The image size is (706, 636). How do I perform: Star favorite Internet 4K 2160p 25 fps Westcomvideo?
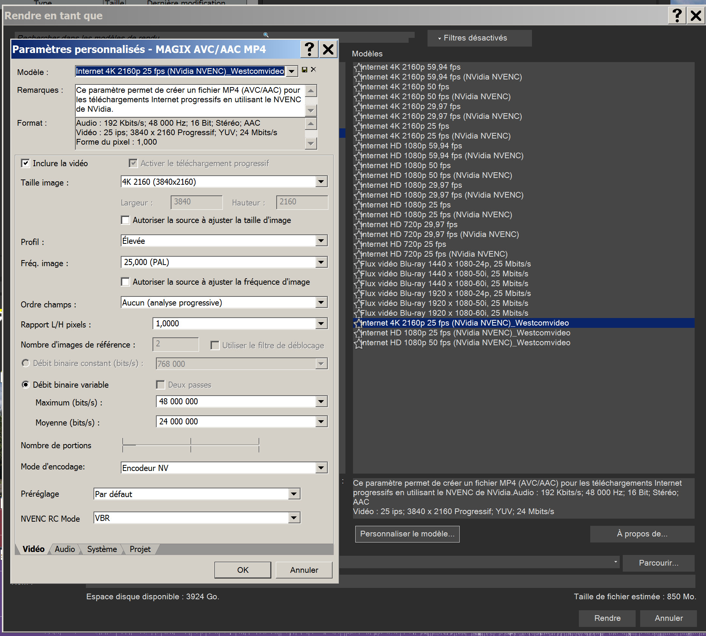tap(358, 323)
